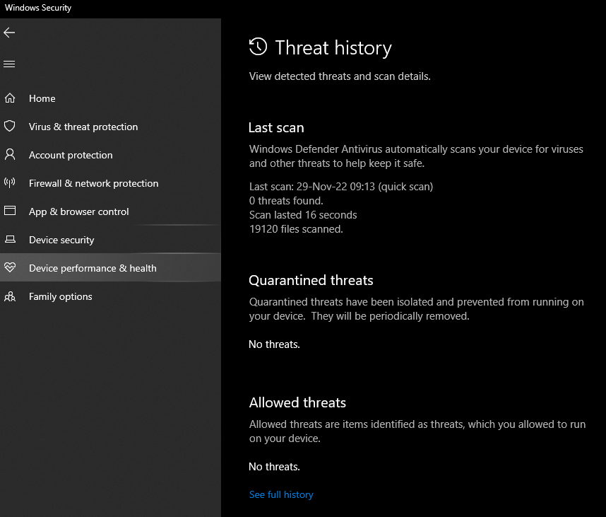Screen dimensions: 606x517
Task: Click the person icon for account protection
Action: [x=10, y=154]
